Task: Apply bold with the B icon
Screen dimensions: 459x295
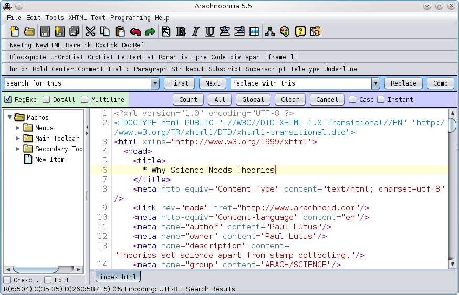Action: pos(181,31)
